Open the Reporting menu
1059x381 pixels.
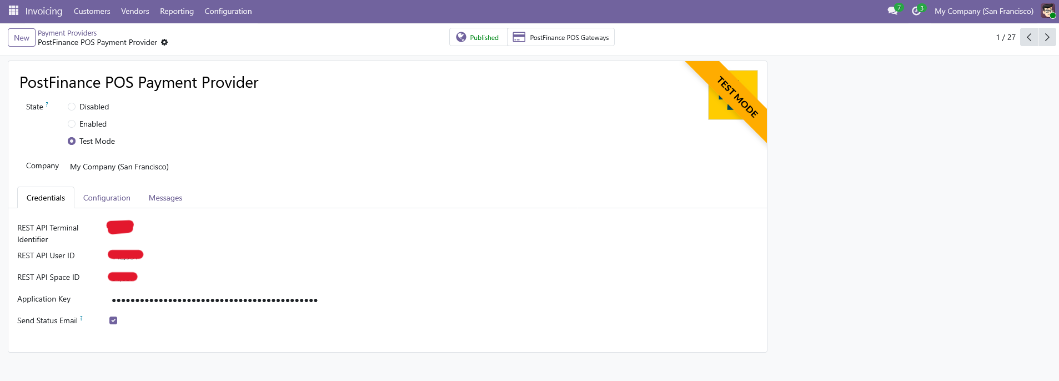click(177, 11)
